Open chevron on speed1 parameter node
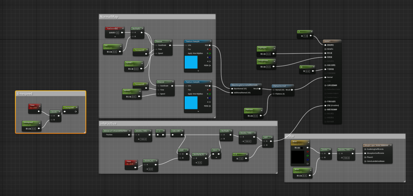 (x=142, y=63)
